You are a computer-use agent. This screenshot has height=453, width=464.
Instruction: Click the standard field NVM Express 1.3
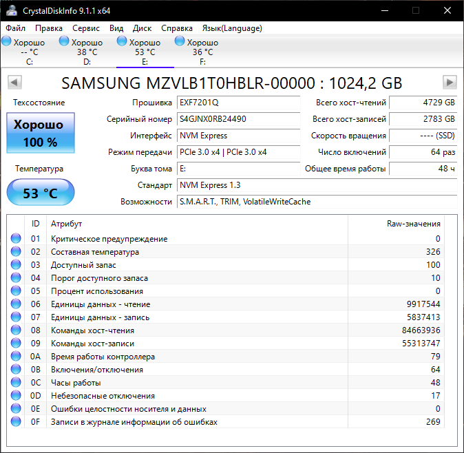tap(317, 185)
